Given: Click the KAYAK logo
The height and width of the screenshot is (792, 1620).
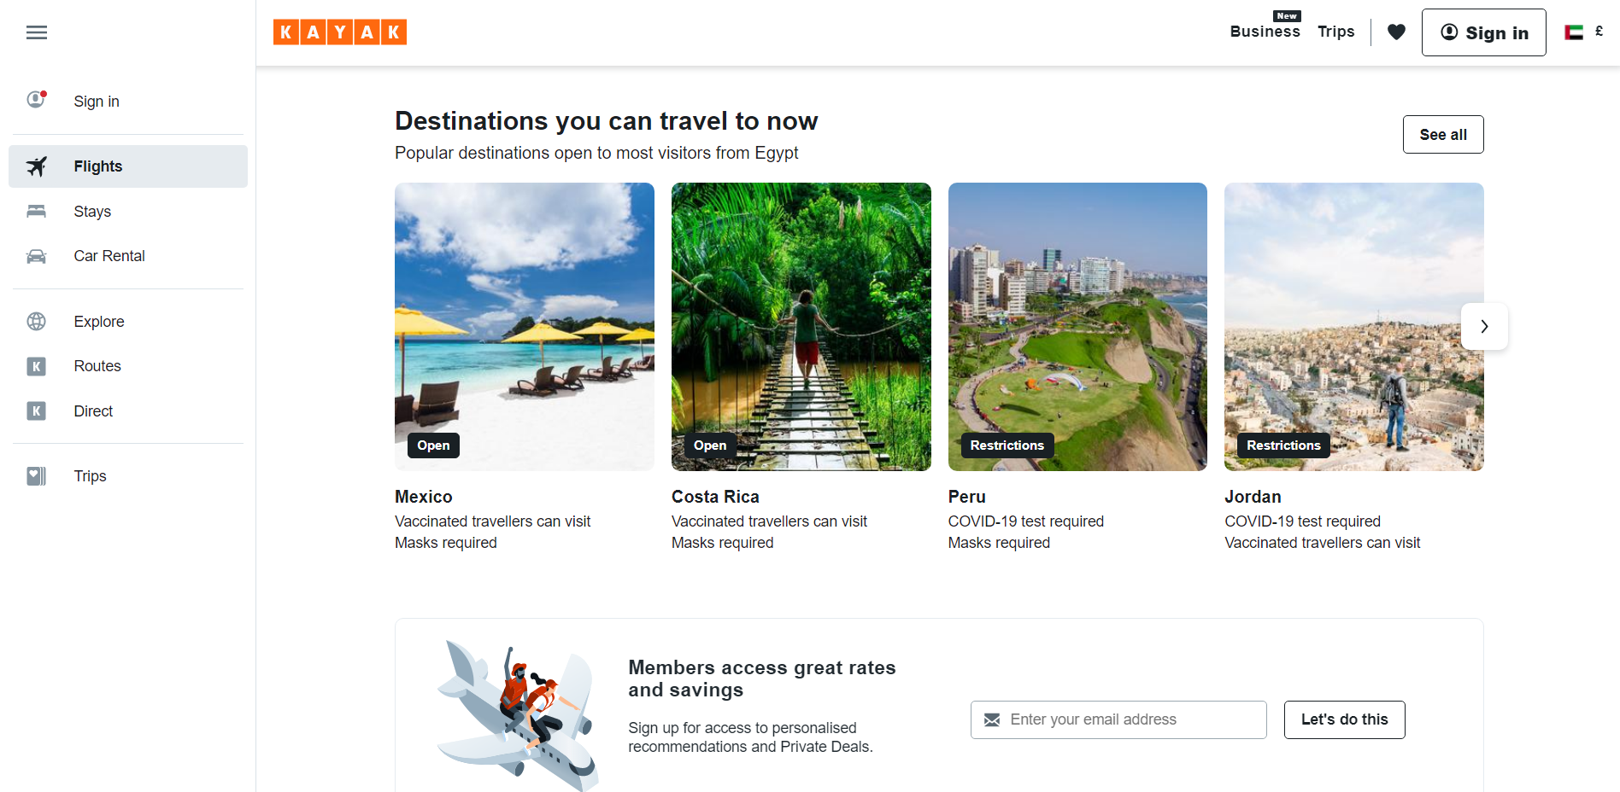Looking at the screenshot, I should click(339, 32).
